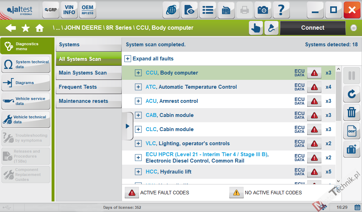Select the Systems tab

[x=89, y=45]
